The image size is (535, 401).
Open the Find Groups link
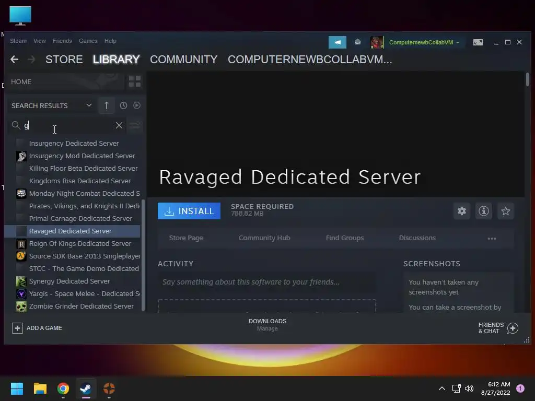click(x=345, y=238)
